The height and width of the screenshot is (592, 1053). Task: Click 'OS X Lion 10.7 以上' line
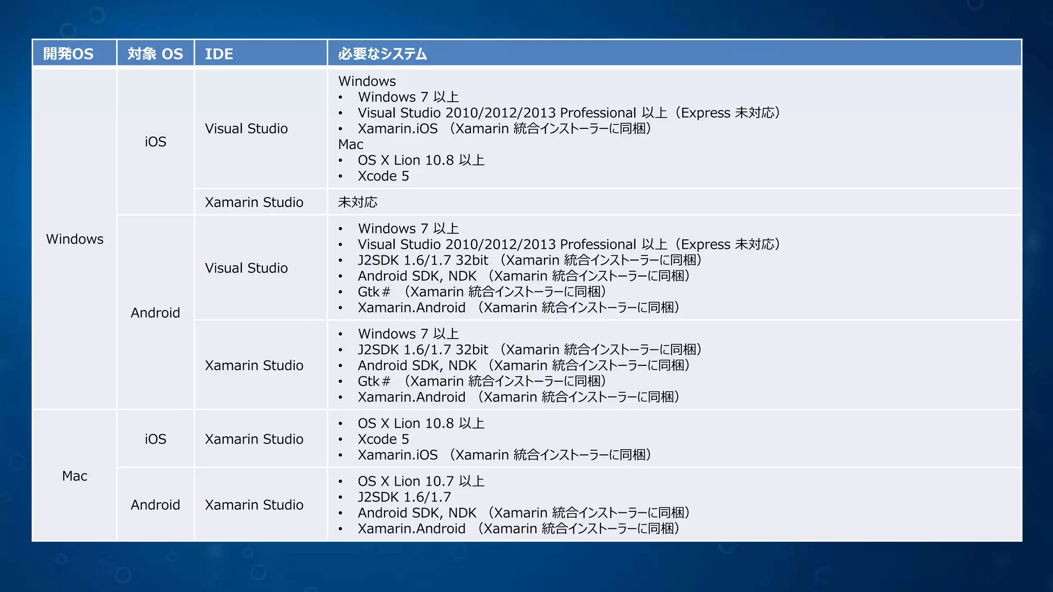(421, 482)
